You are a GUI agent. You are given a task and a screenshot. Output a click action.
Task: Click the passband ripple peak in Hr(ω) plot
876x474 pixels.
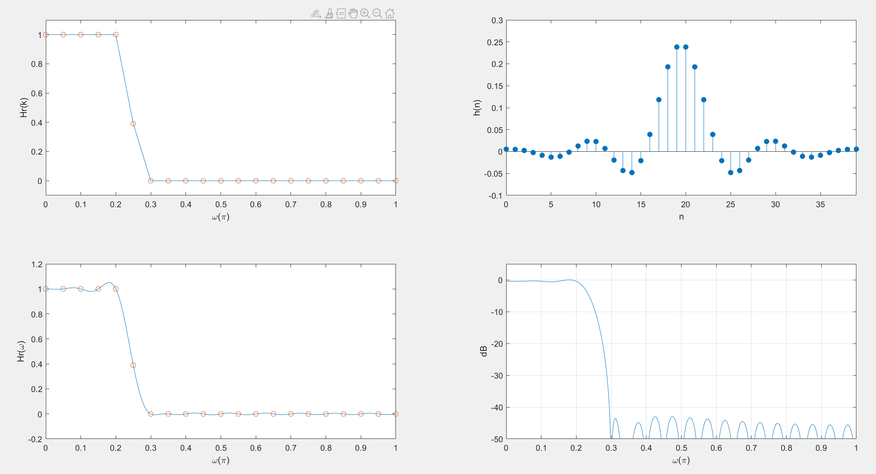coord(109,283)
